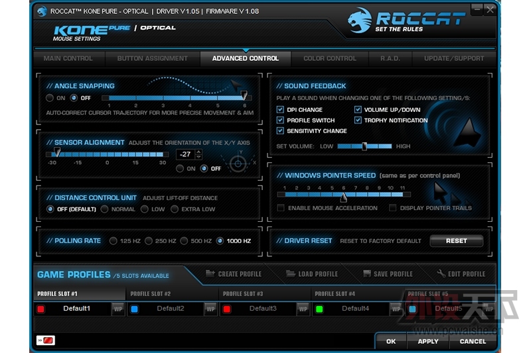Close the ROCCAT driver window
Screen dimensions: 531x353
pyautogui.click(x=490, y=9)
